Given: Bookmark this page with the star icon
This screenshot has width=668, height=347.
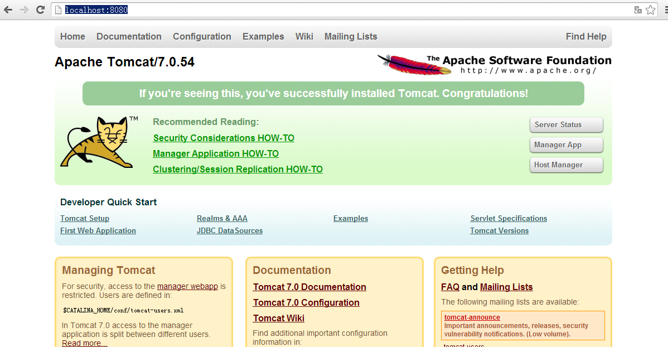Looking at the screenshot, I should [x=651, y=10].
